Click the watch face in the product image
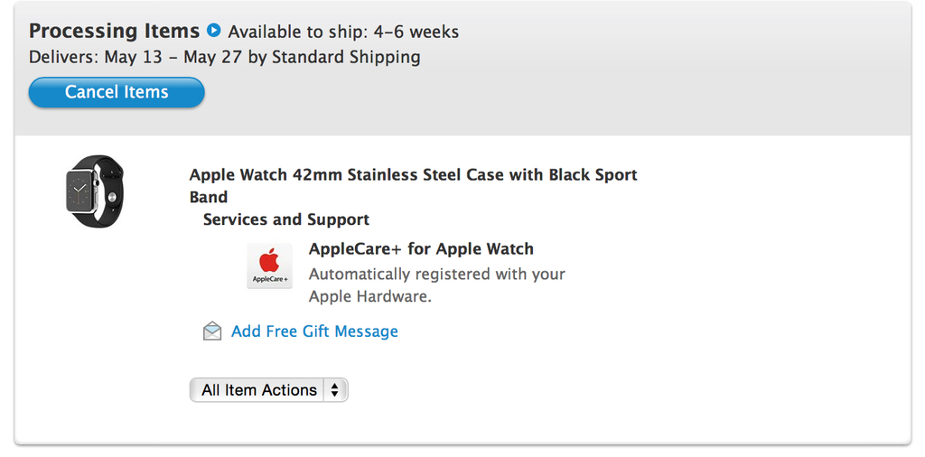The height and width of the screenshot is (457, 925). point(80,191)
